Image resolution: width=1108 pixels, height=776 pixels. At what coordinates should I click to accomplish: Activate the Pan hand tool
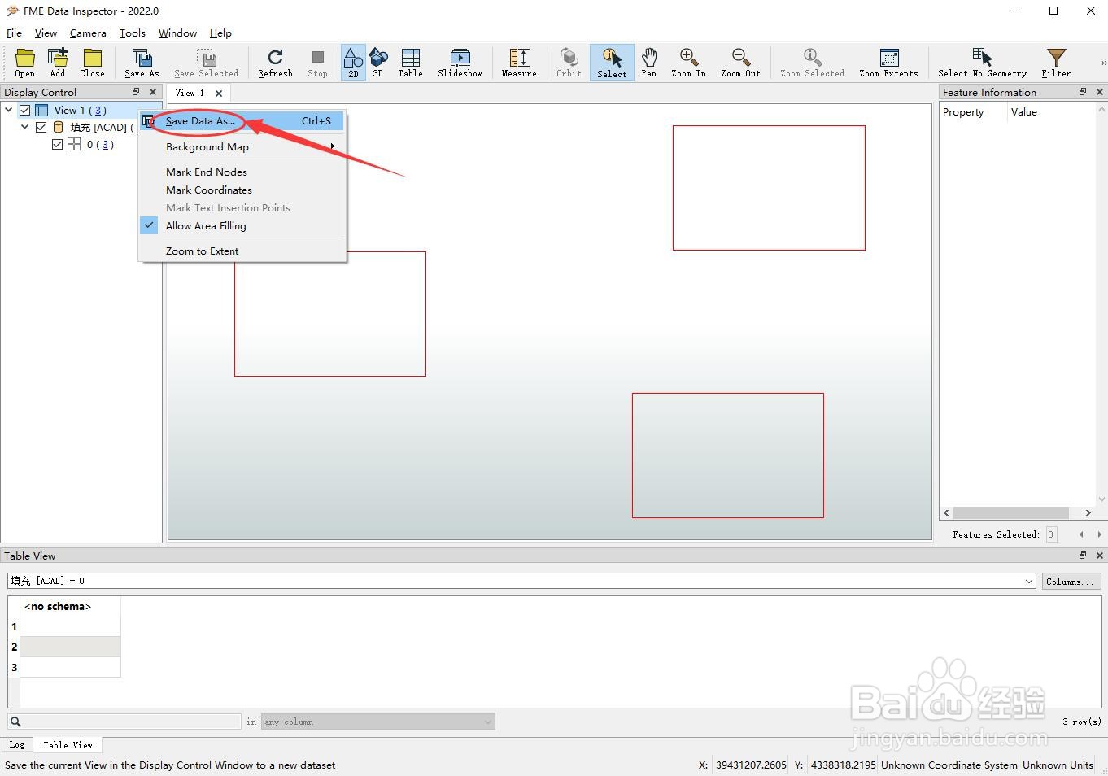648,63
